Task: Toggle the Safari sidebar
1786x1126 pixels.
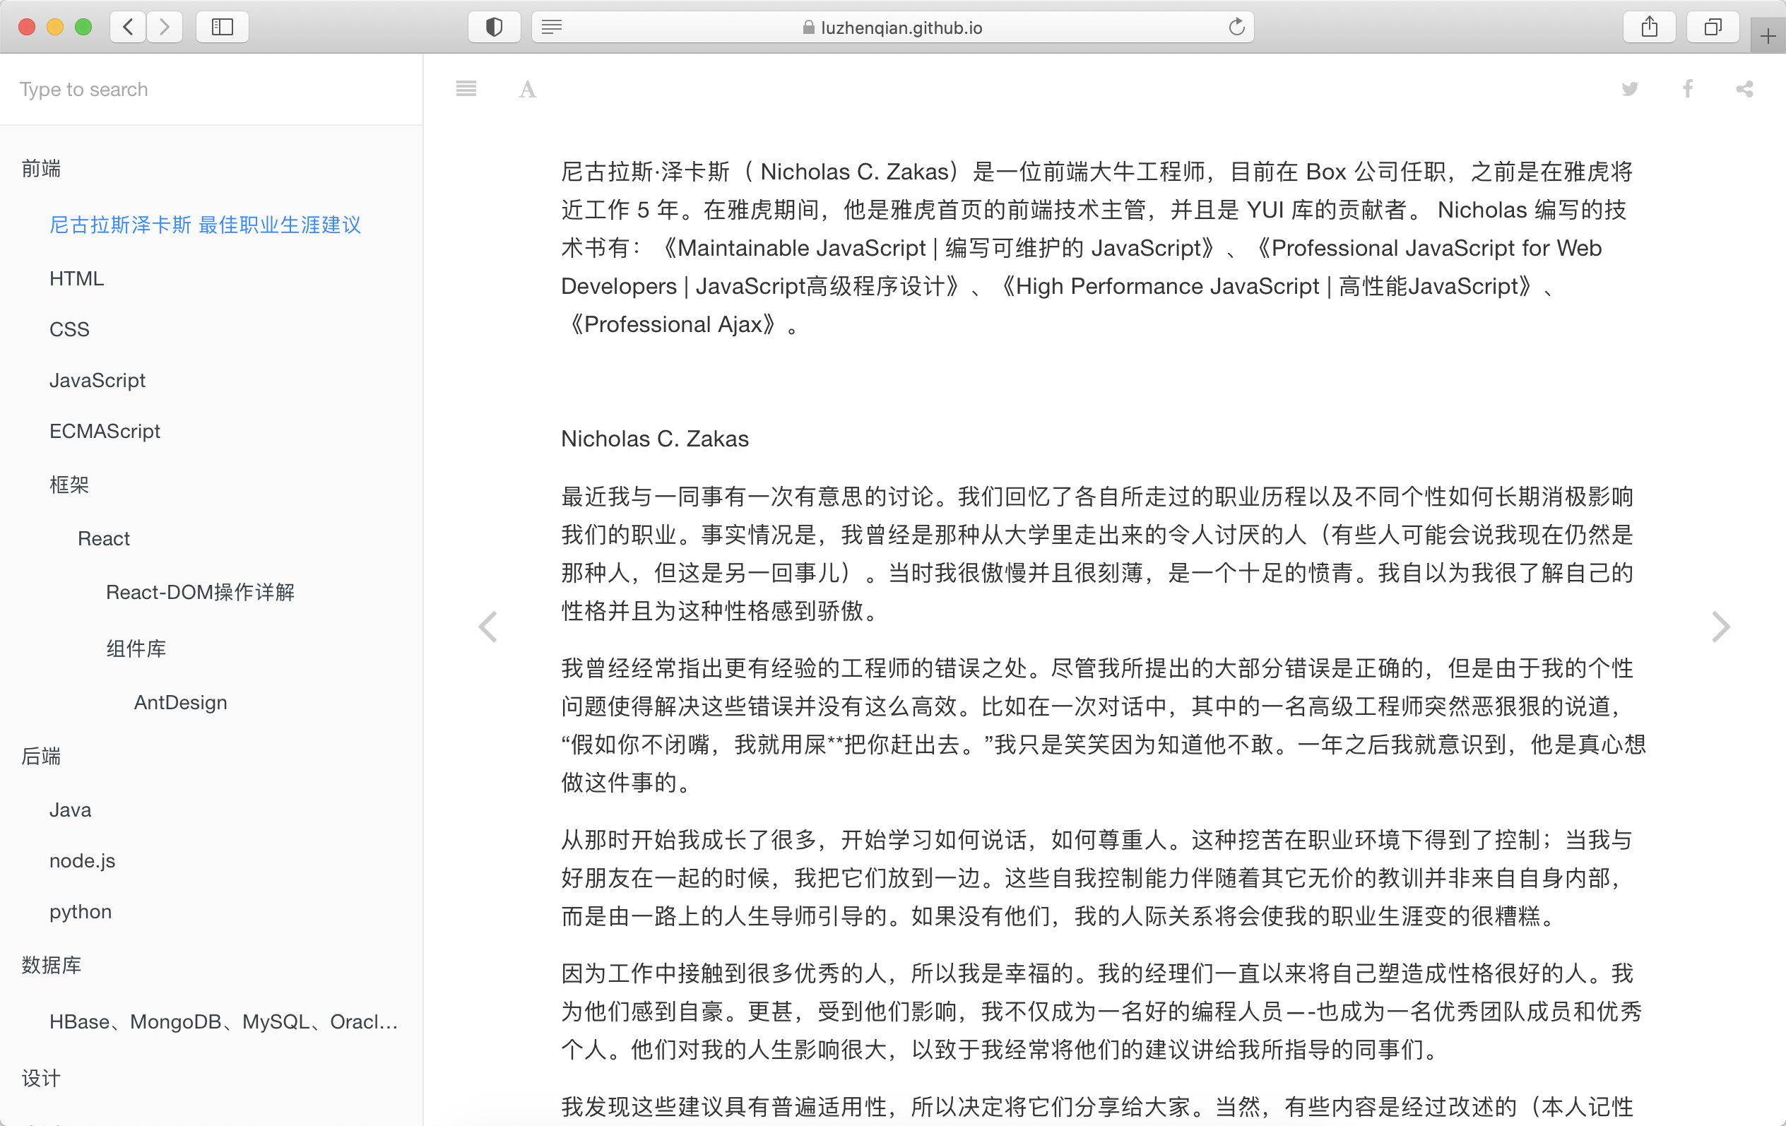Action: [x=222, y=27]
